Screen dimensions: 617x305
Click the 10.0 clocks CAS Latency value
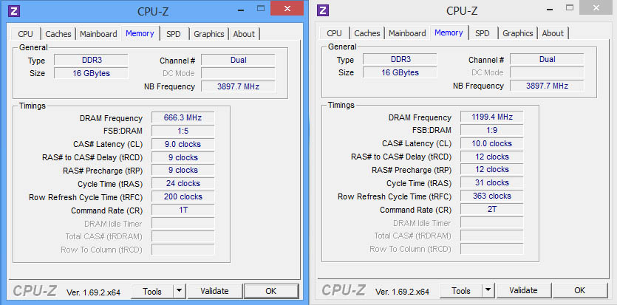(x=492, y=143)
